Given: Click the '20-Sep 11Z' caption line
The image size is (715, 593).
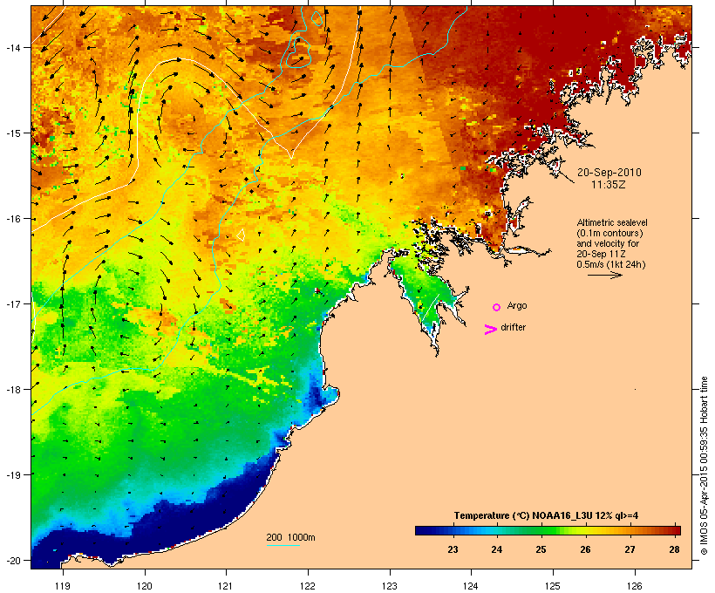Looking at the screenshot, I should click(x=601, y=254).
